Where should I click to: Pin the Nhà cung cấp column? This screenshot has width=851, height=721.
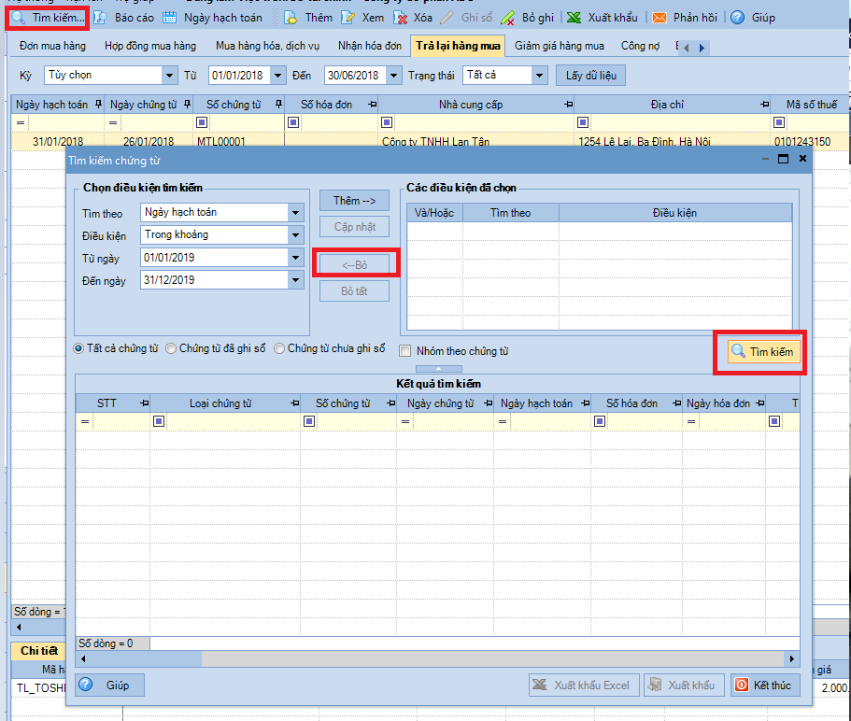pyautogui.click(x=568, y=105)
